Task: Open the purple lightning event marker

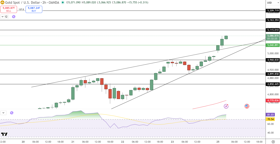Action: (x=226, y=106)
